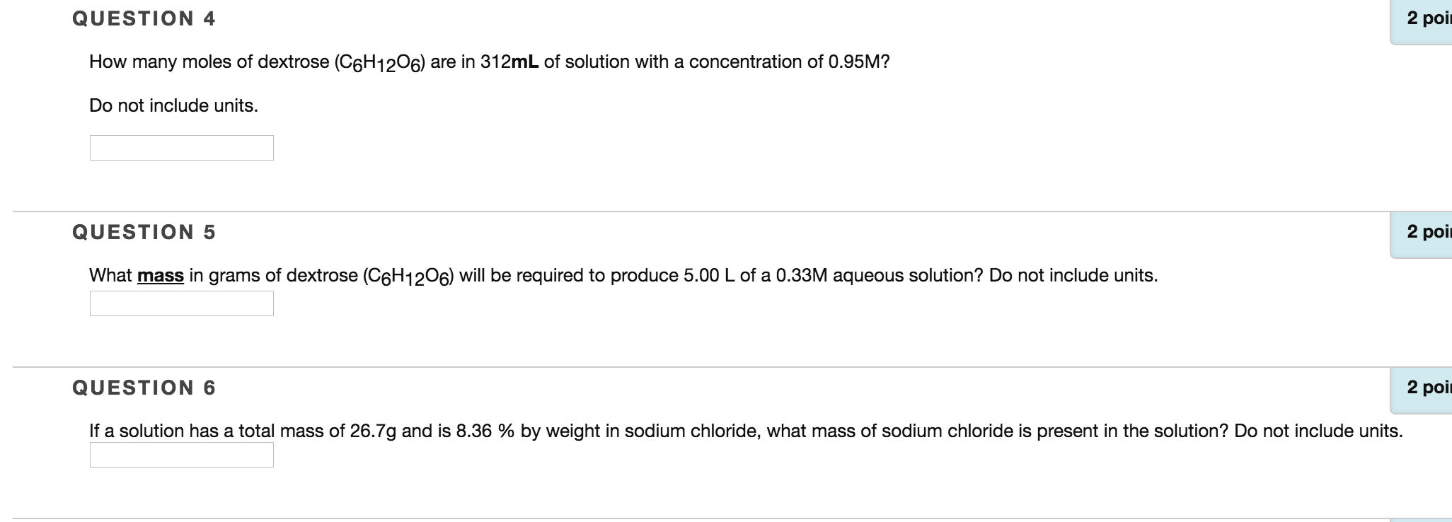Click the Do not include units text
The width and height of the screenshot is (1452, 522).
(x=173, y=105)
